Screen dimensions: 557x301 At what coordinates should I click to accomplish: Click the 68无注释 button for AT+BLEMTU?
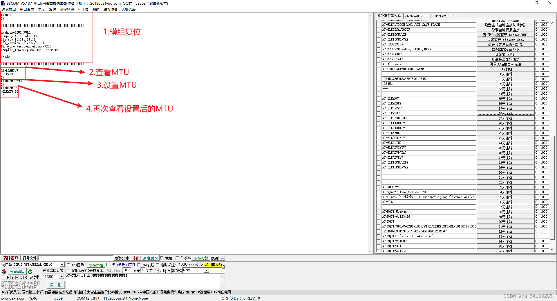(x=505, y=113)
